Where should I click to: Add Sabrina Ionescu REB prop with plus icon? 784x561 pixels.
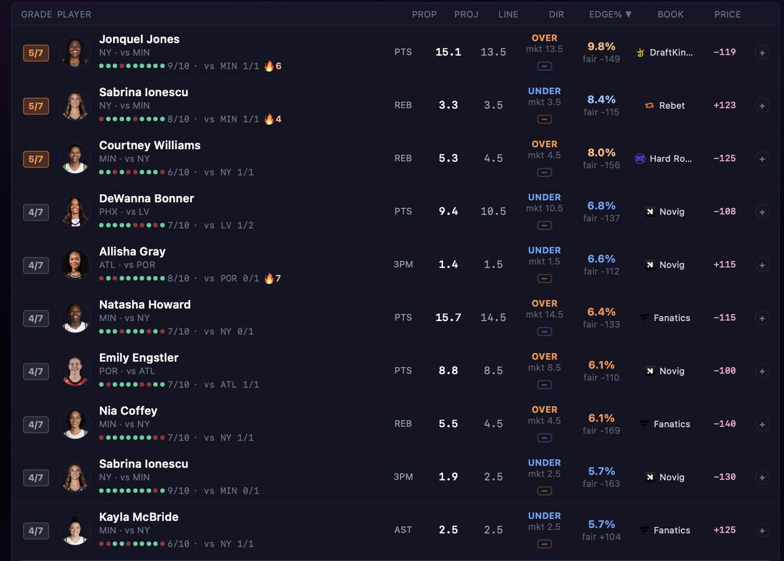click(762, 105)
